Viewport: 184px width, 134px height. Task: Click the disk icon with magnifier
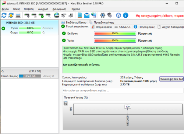point(48,15)
